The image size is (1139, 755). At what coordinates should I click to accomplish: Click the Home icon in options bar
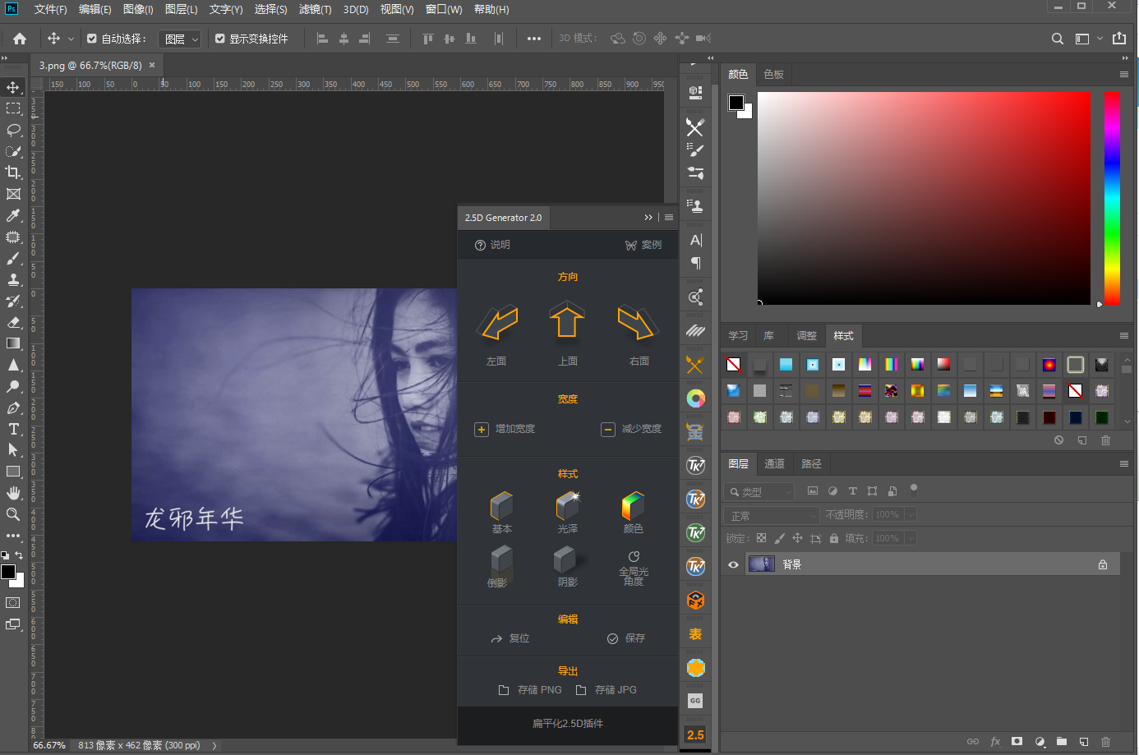tap(20, 39)
